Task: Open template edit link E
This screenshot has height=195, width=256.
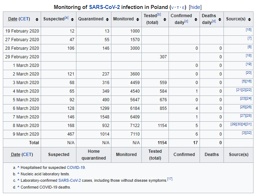Action: click(x=183, y=8)
